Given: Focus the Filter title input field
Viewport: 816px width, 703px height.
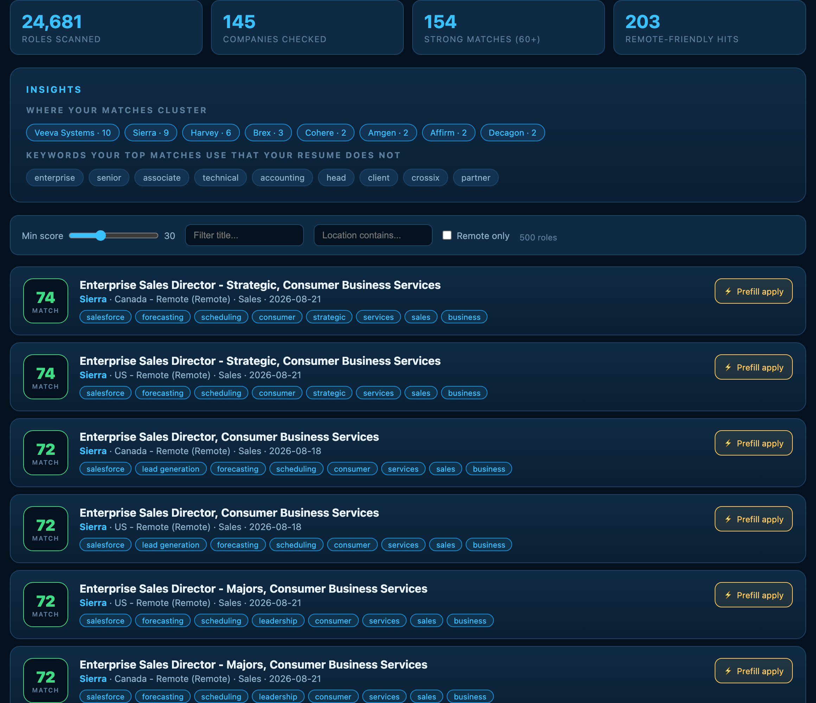Looking at the screenshot, I should click(x=244, y=236).
